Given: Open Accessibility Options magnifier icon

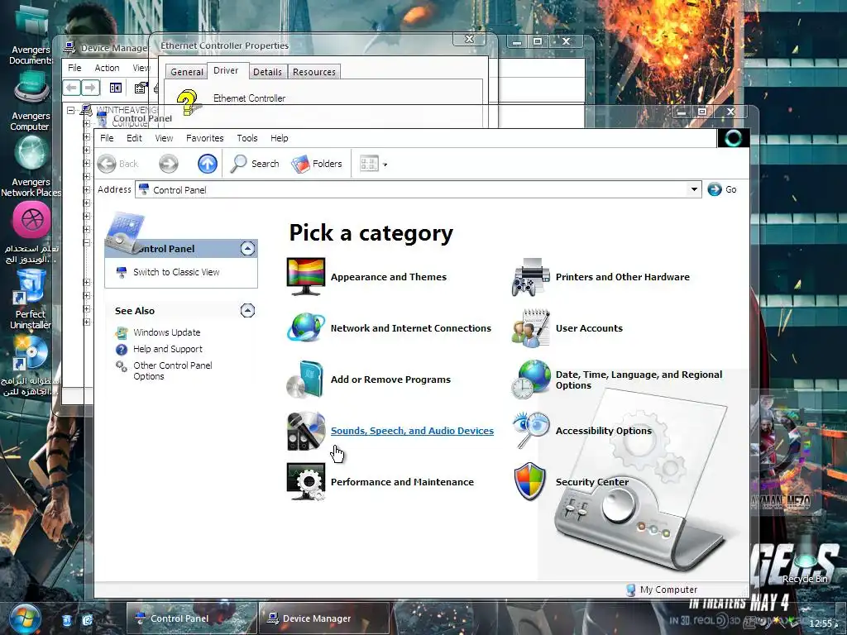Looking at the screenshot, I should tap(530, 430).
